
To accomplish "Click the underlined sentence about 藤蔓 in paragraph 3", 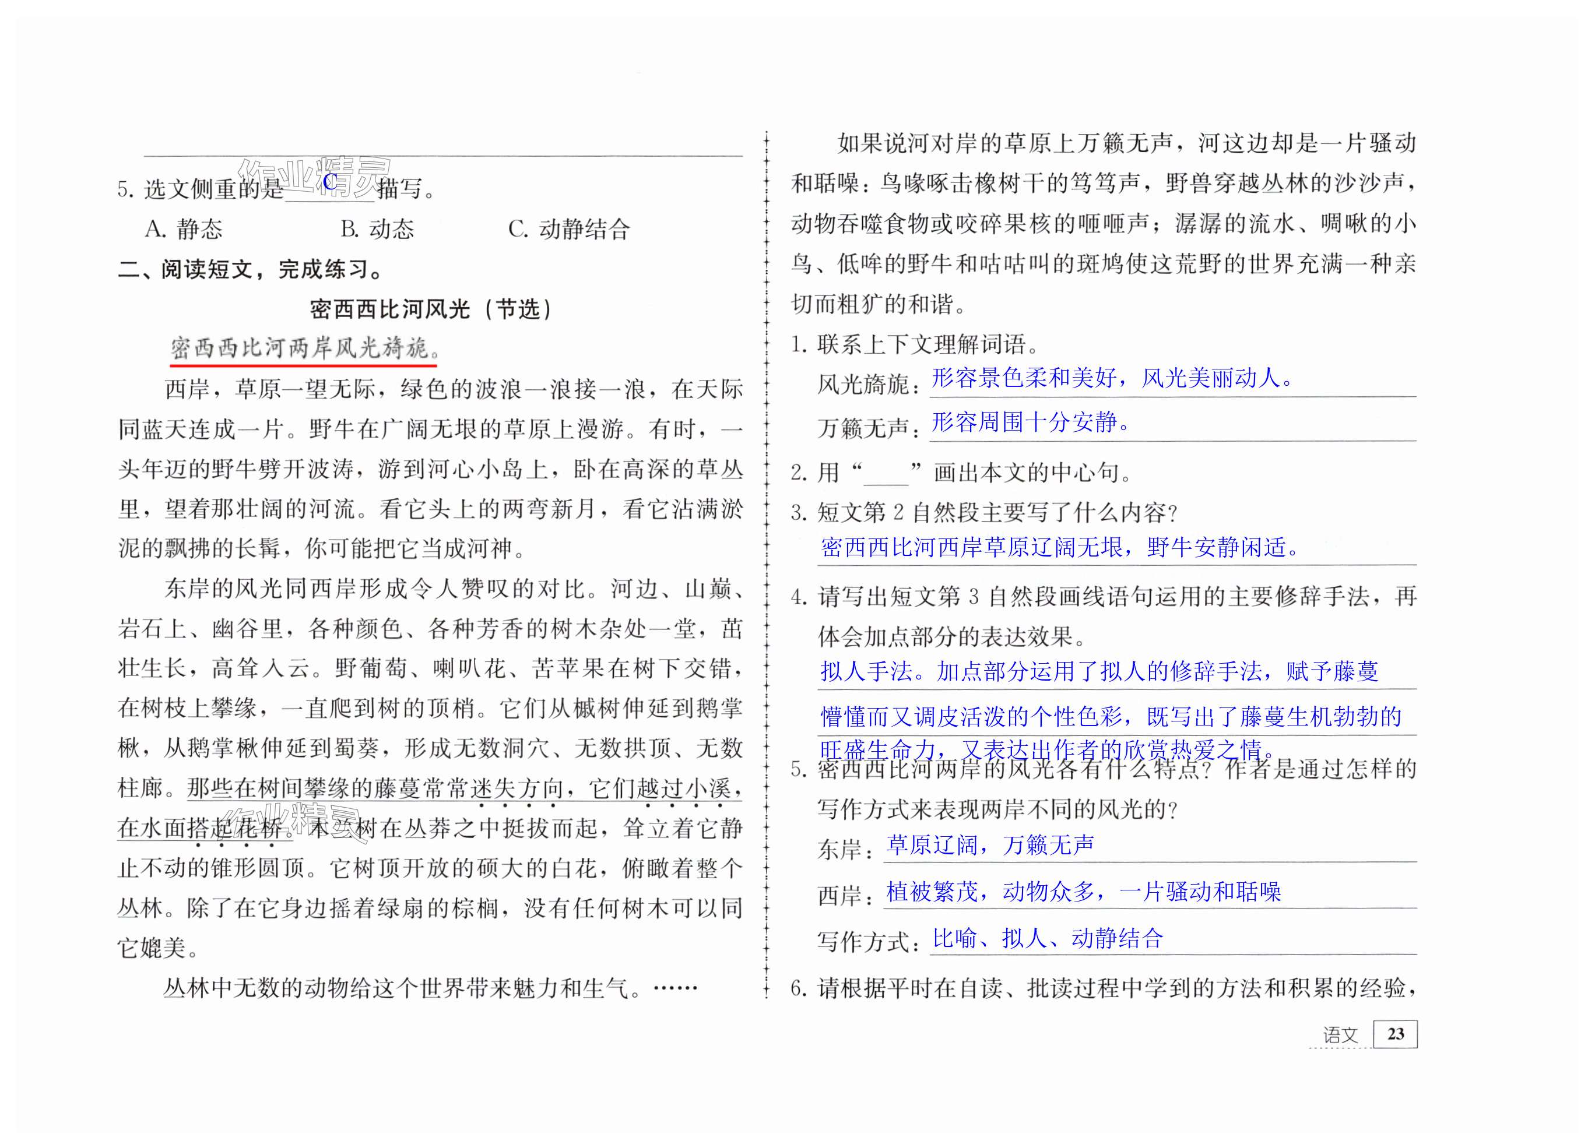I will pos(464,790).
